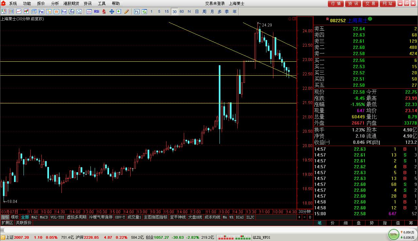Open the 指标 tab at bottom left

coord(5,217)
